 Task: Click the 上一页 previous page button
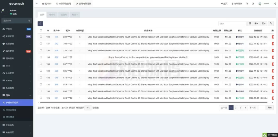[224, 108]
